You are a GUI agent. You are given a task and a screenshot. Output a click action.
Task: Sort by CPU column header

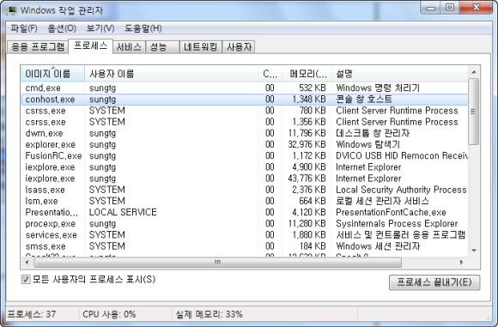point(270,74)
